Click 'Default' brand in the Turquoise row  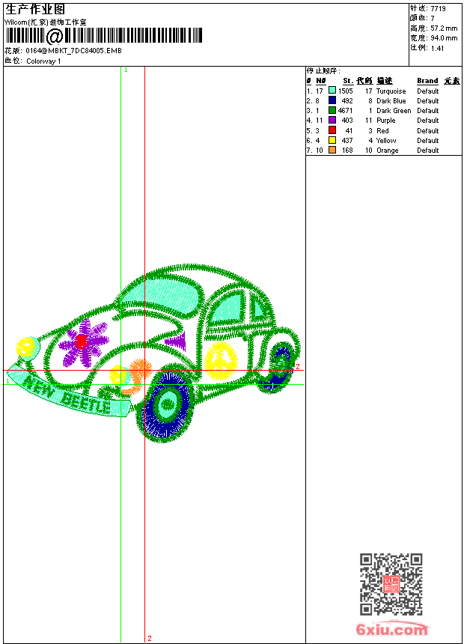[x=428, y=91]
